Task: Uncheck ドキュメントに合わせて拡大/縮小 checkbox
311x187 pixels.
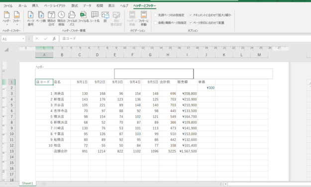Action: pyautogui.click(x=191, y=15)
